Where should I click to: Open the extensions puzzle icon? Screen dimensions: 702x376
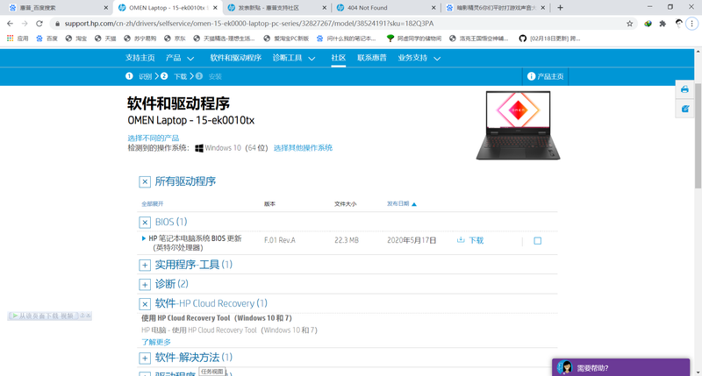(663, 24)
